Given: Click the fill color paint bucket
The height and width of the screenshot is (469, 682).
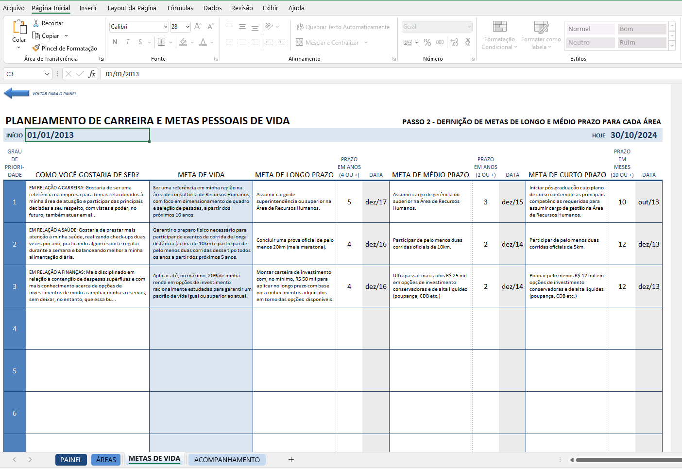Looking at the screenshot, I should pyautogui.click(x=183, y=42).
